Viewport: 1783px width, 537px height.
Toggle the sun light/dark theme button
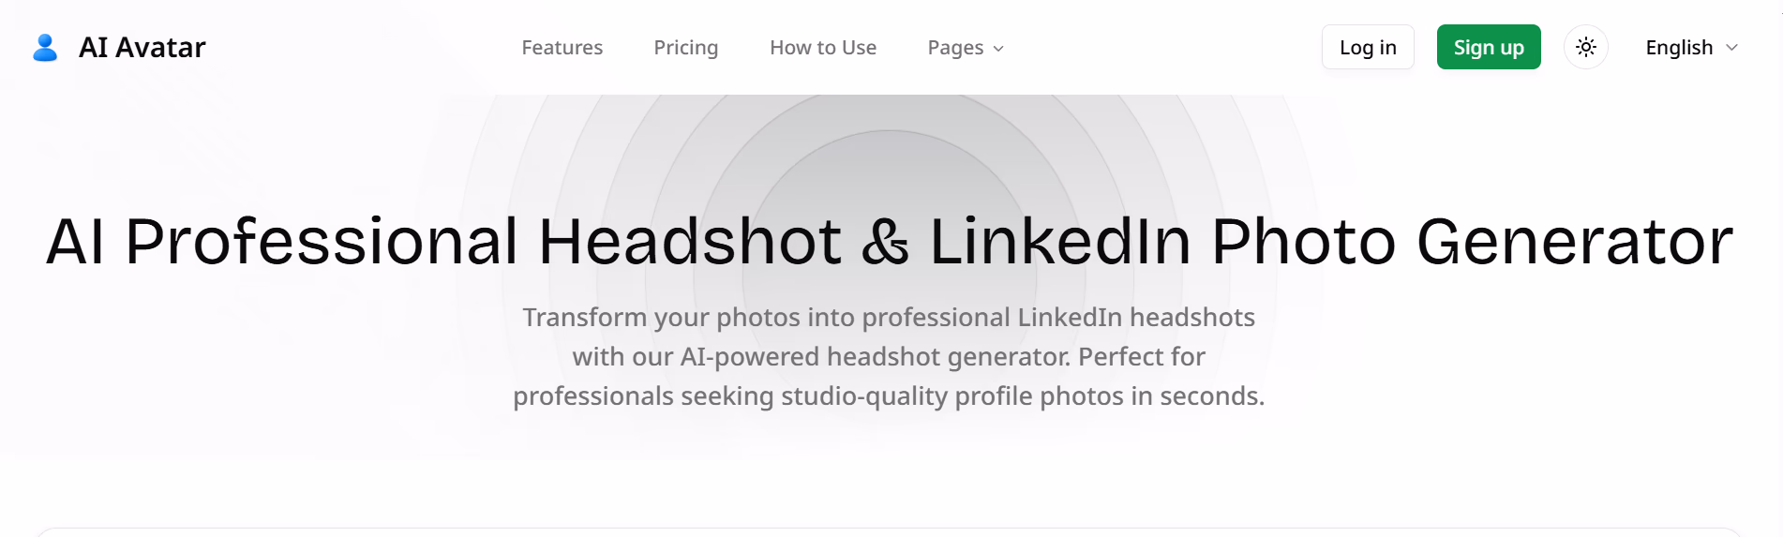[1585, 47]
